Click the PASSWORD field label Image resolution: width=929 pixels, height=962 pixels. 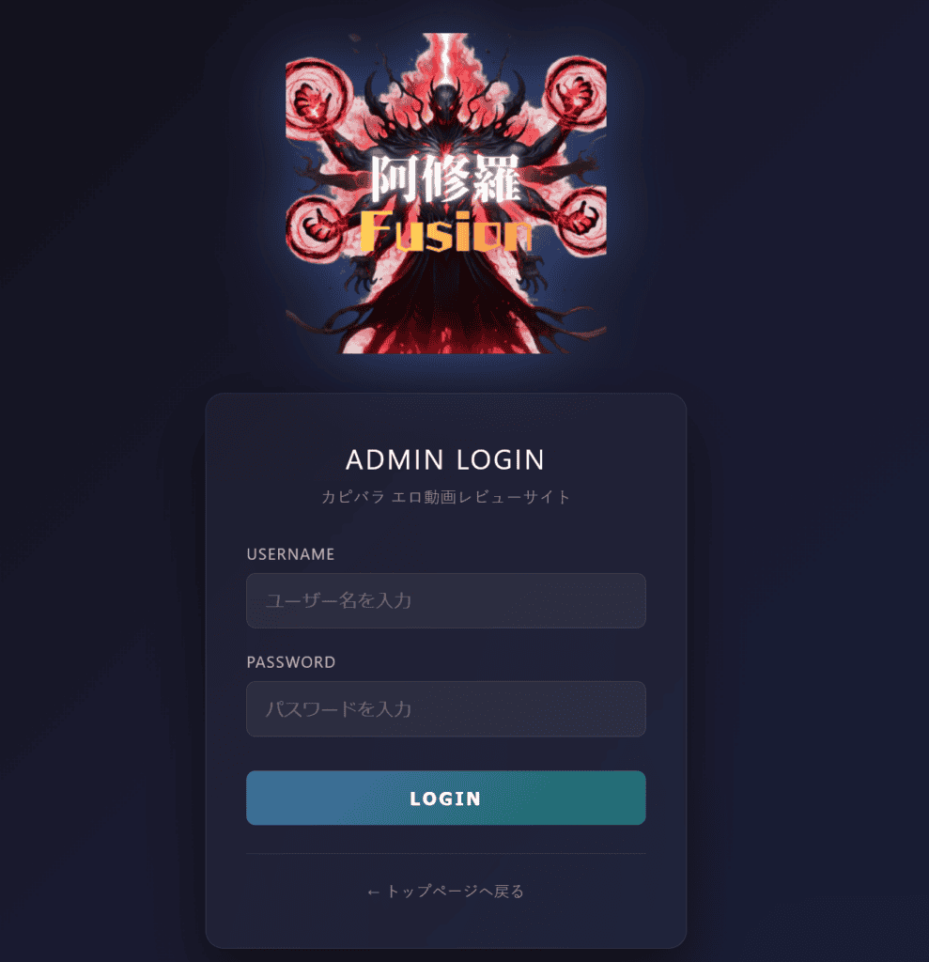coord(291,662)
